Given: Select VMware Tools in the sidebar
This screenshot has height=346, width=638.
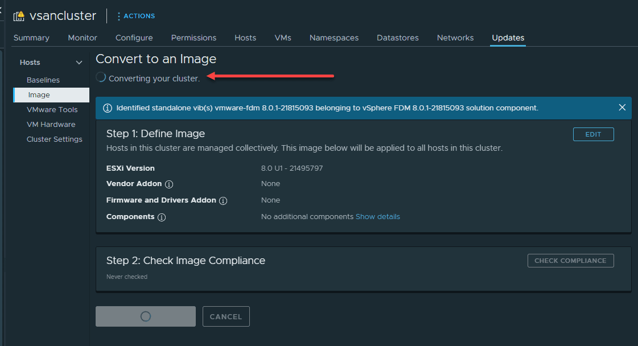Looking at the screenshot, I should pyautogui.click(x=52, y=110).
